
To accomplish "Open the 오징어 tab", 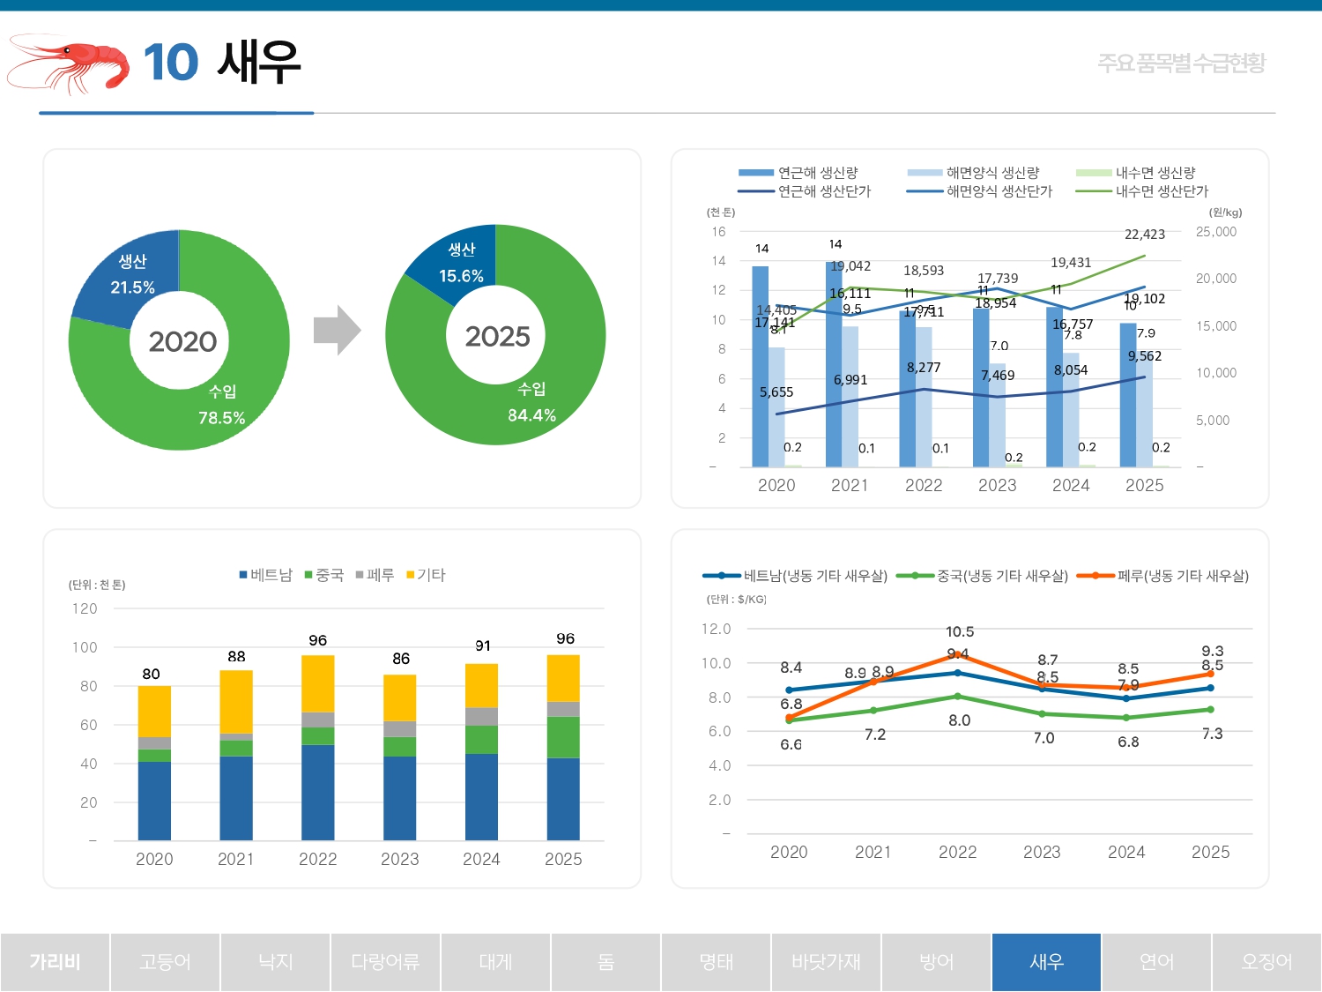I will [1266, 962].
